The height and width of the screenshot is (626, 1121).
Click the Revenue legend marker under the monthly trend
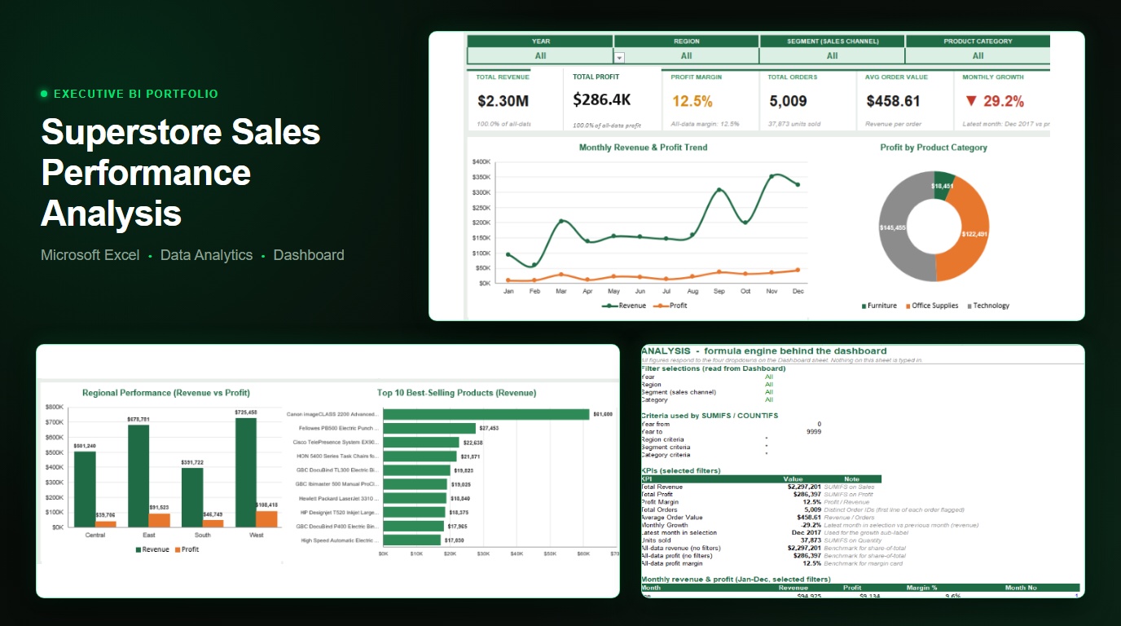[x=609, y=306]
